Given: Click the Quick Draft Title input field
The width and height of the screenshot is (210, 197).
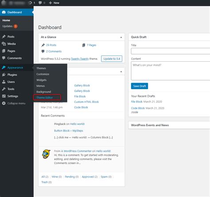Looking at the screenshot, I should pos(171,51).
